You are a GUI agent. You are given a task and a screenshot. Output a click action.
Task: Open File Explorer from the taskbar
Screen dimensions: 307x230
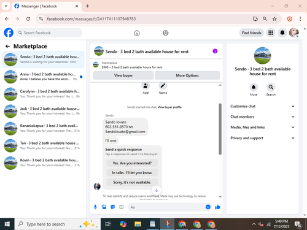coord(138,224)
